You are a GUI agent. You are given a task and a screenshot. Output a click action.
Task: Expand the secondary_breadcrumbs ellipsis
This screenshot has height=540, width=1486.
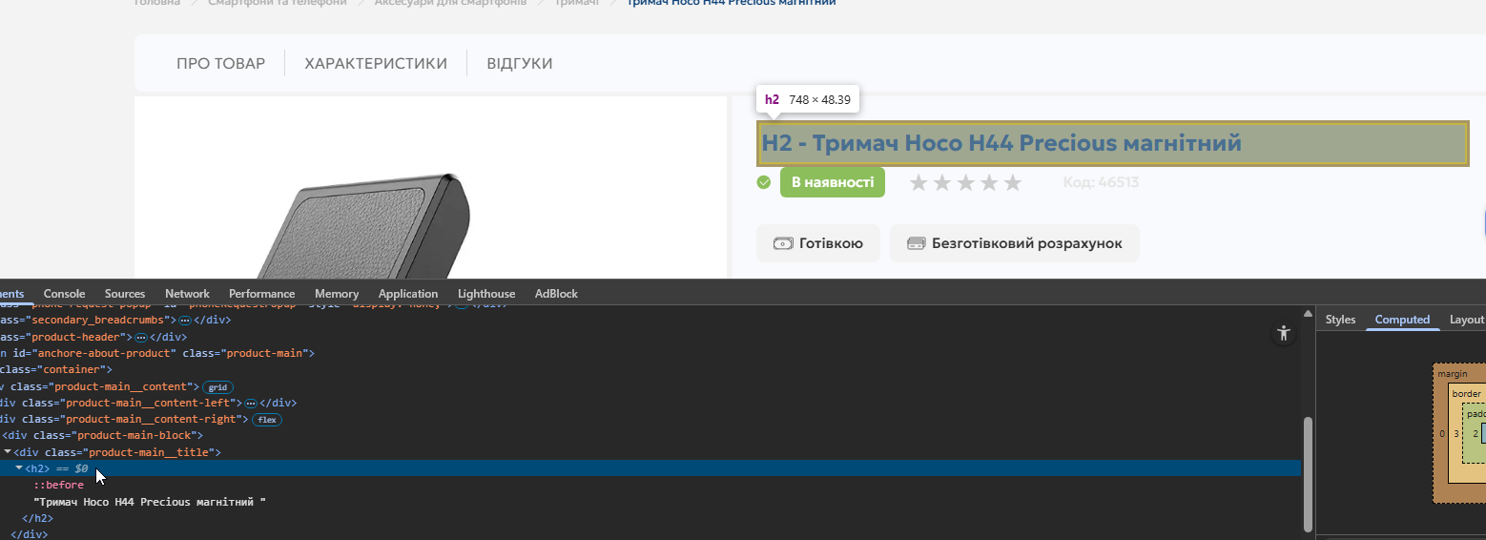click(x=185, y=321)
